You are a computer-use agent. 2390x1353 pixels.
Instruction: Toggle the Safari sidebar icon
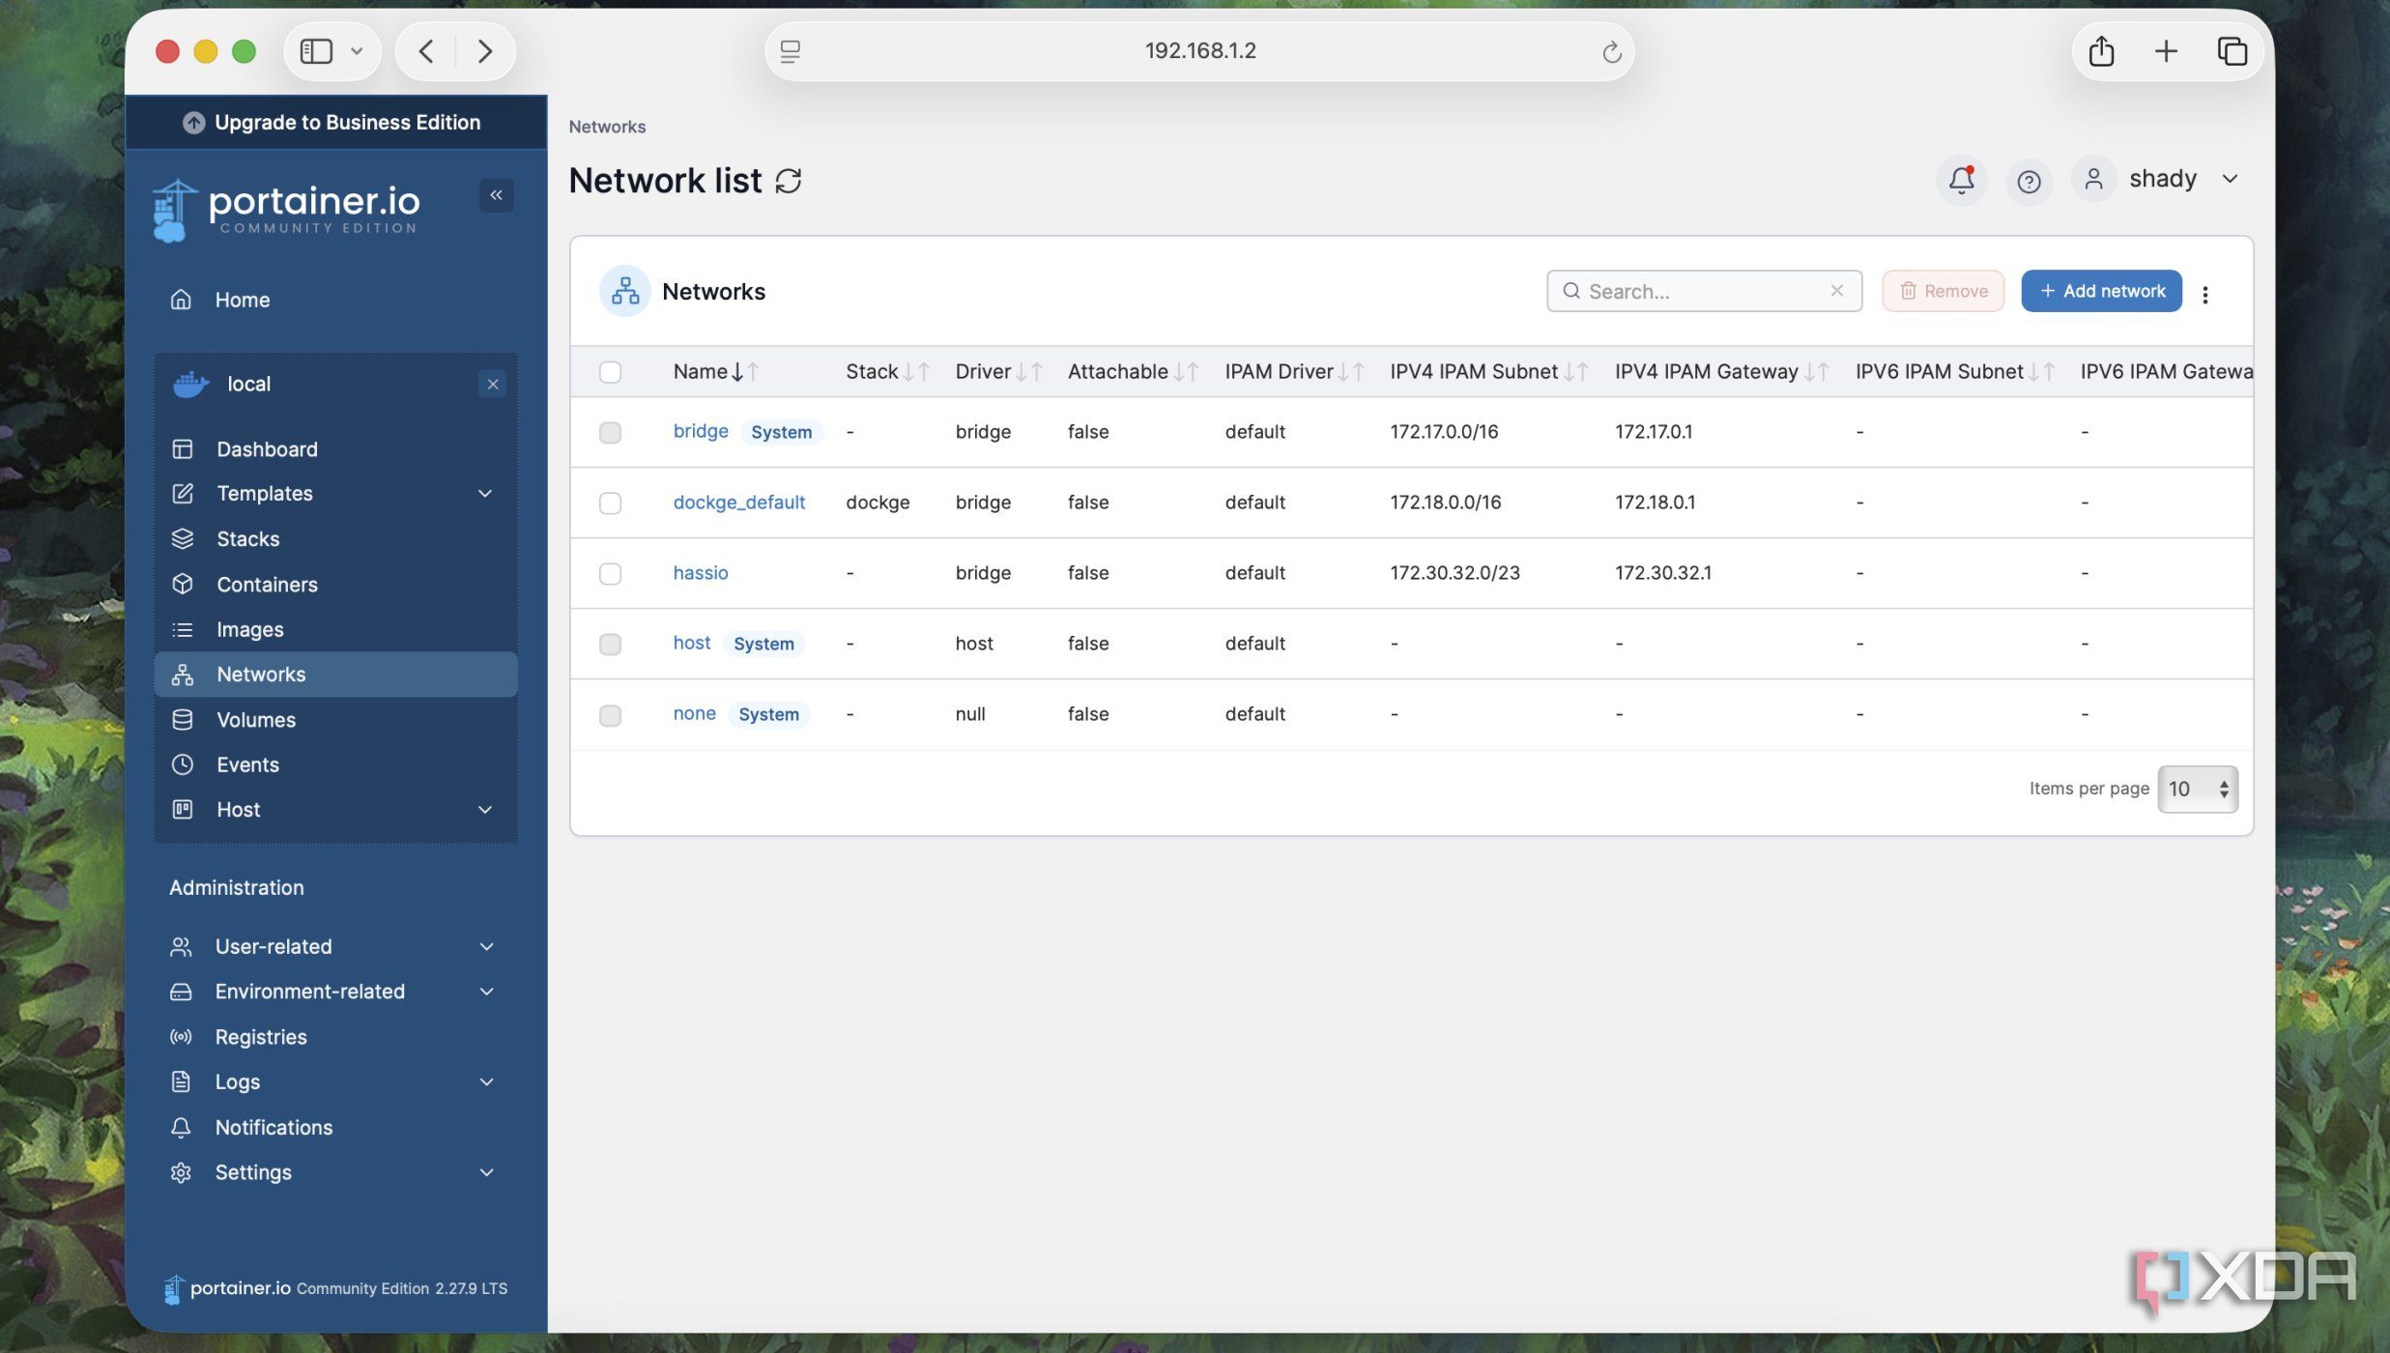click(x=316, y=51)
